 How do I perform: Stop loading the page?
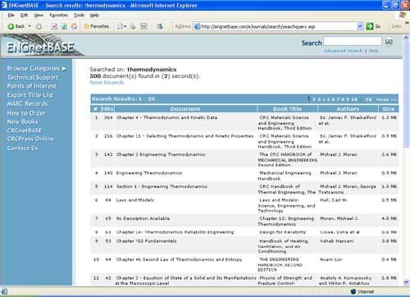coord(54,26)
